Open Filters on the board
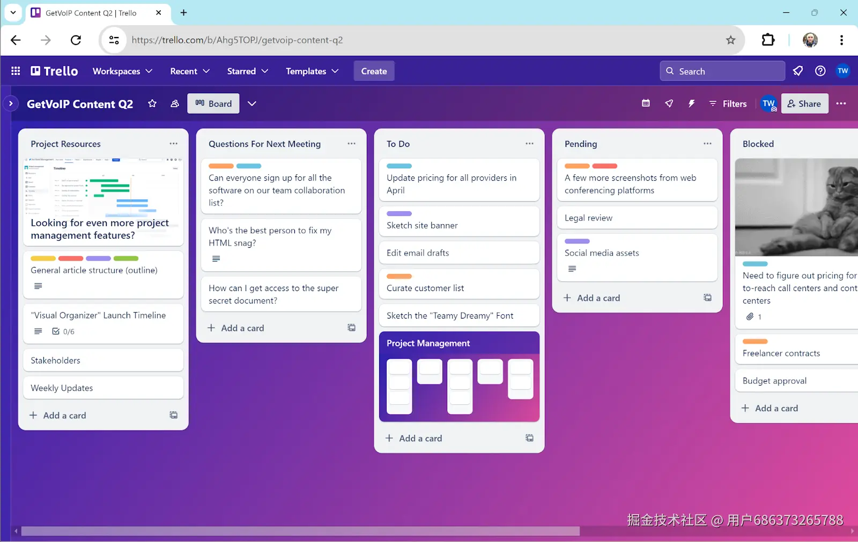 tap(728, 103)
